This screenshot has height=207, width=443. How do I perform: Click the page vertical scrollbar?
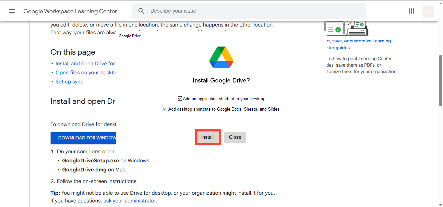[x=440, y=81]
